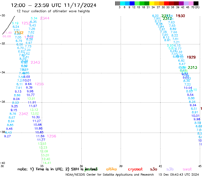Click the wave height value '8.89'
Screen dimensions: 202x177
(173, 29)
